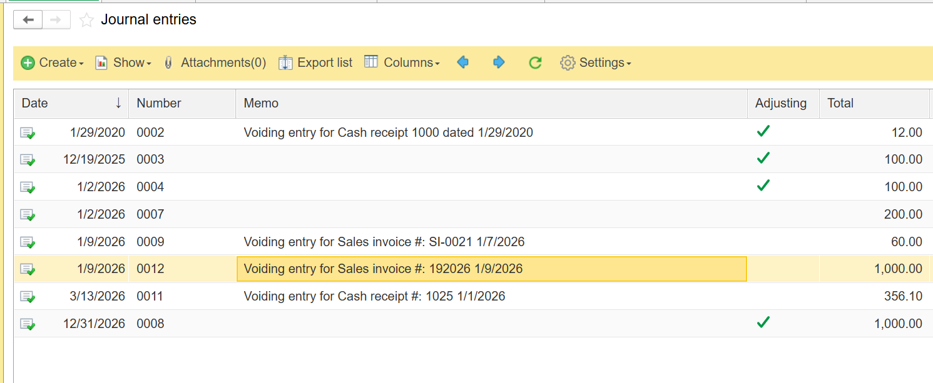Screen dimensions: 933x383
Task: Click the blue left arrow toolbar icon
Action: click(463, 62)
